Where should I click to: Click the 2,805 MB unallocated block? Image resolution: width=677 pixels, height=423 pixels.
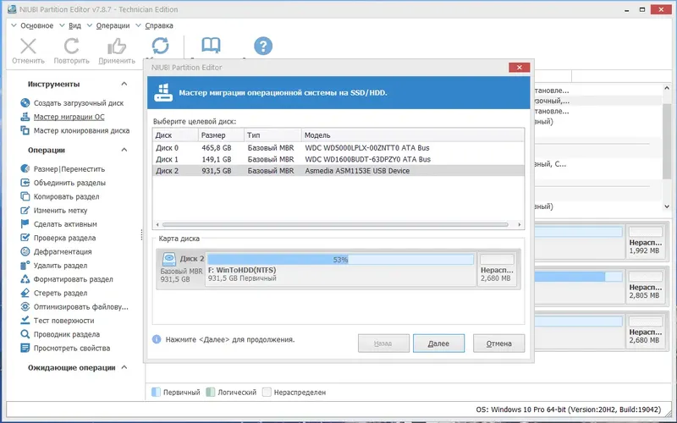(645, 286)
